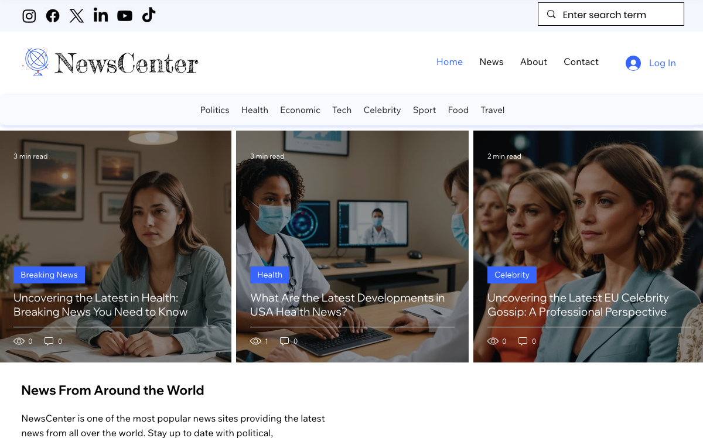
Task: Select the Travel category
Action: [492, 110]
